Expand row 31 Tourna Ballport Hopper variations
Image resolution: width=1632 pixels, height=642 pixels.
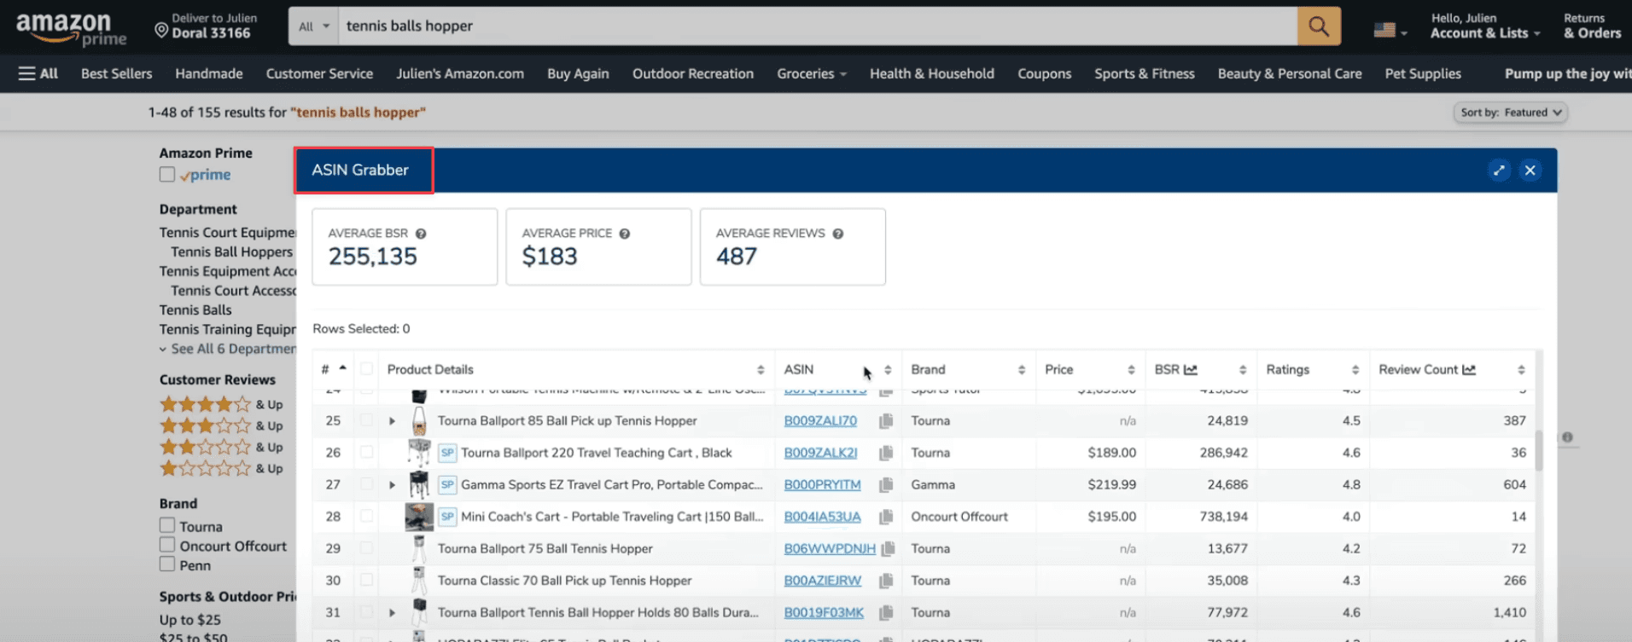tap(392, 613)
